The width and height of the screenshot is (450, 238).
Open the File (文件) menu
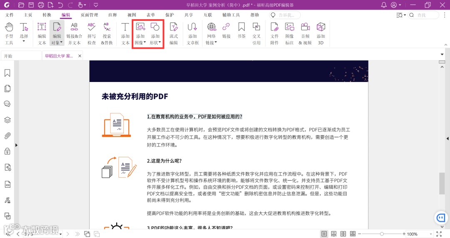pos(10,15)
